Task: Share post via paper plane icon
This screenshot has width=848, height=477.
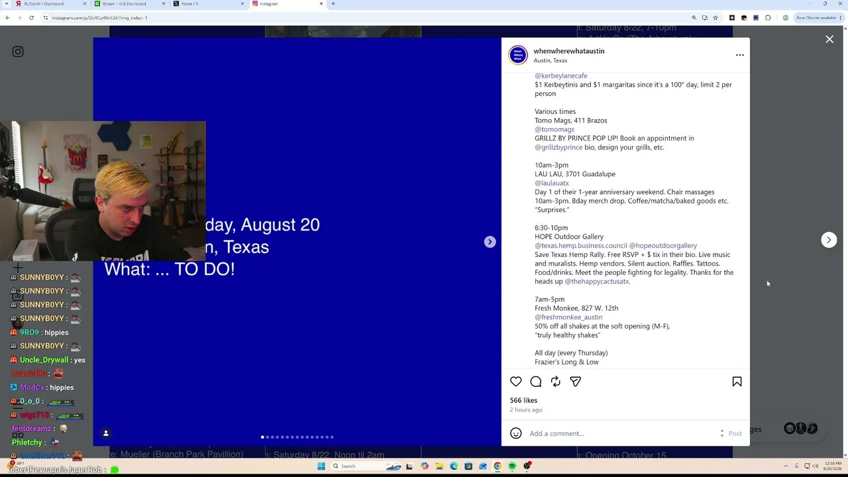Action: (x=576, y=382)
